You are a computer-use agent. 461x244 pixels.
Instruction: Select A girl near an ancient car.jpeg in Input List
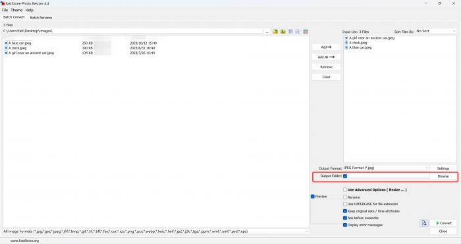pos(371,38)
